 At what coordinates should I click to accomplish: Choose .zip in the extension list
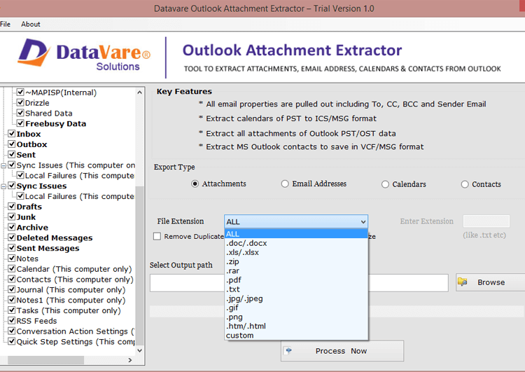(296, 261)
